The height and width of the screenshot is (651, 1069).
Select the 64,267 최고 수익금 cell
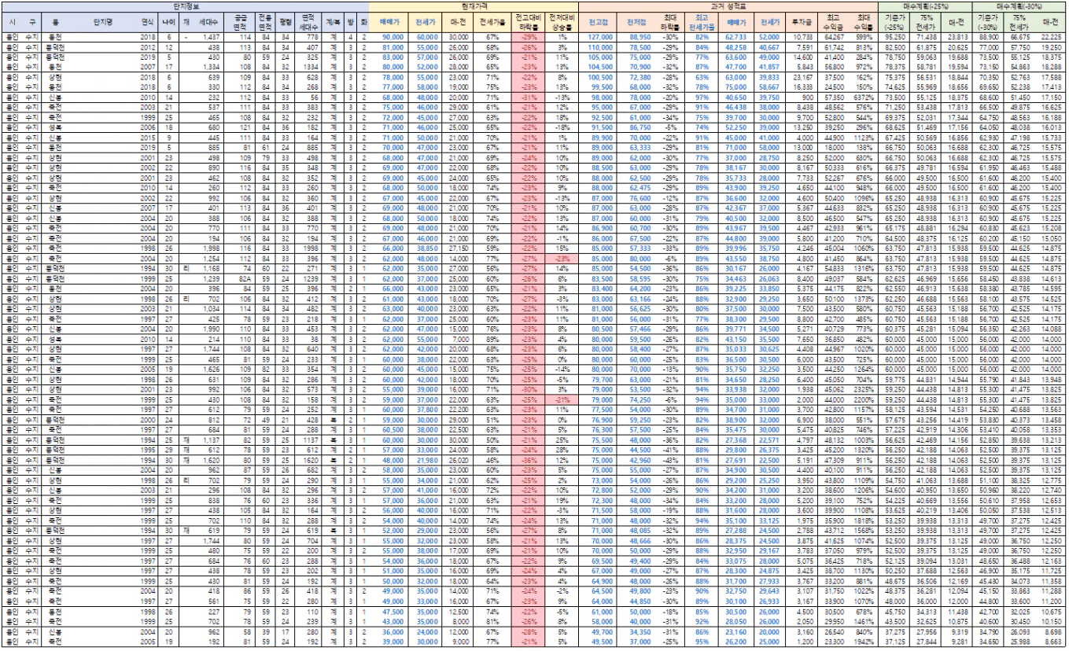coord(835,37)
